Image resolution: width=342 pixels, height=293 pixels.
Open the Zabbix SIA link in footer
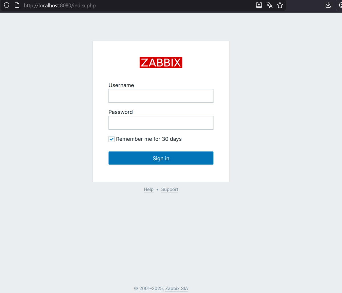click(177, 288)
